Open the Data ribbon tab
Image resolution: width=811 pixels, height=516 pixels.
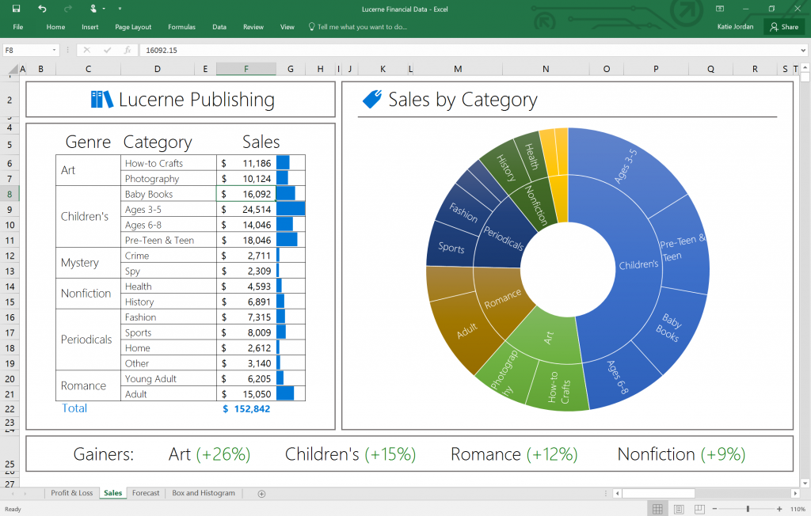coord(219,27)
